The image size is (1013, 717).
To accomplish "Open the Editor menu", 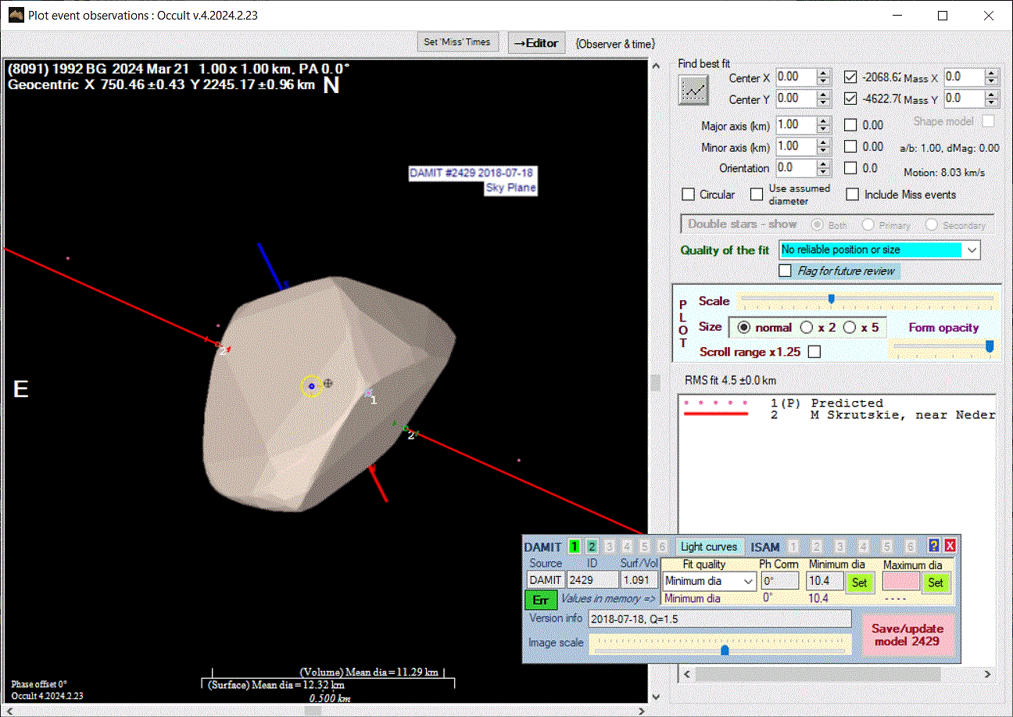I will click(x=535, y=43).
